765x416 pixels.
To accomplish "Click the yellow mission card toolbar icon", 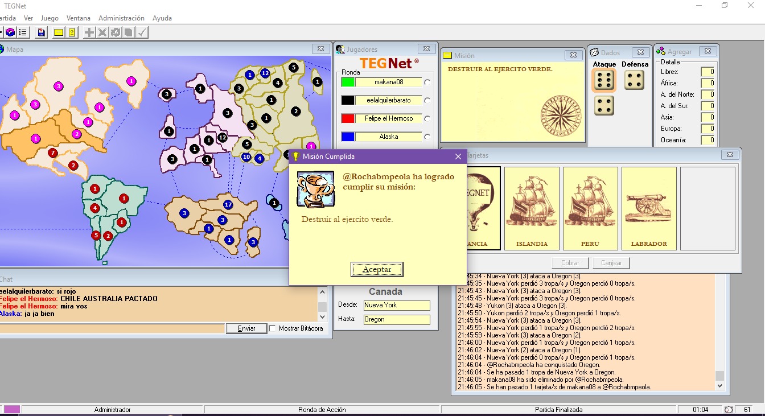I will click(72, 32).
